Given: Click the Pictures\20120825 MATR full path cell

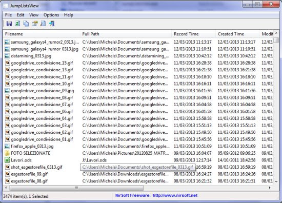Looking at the screenshot, I should tap(126, 153).
